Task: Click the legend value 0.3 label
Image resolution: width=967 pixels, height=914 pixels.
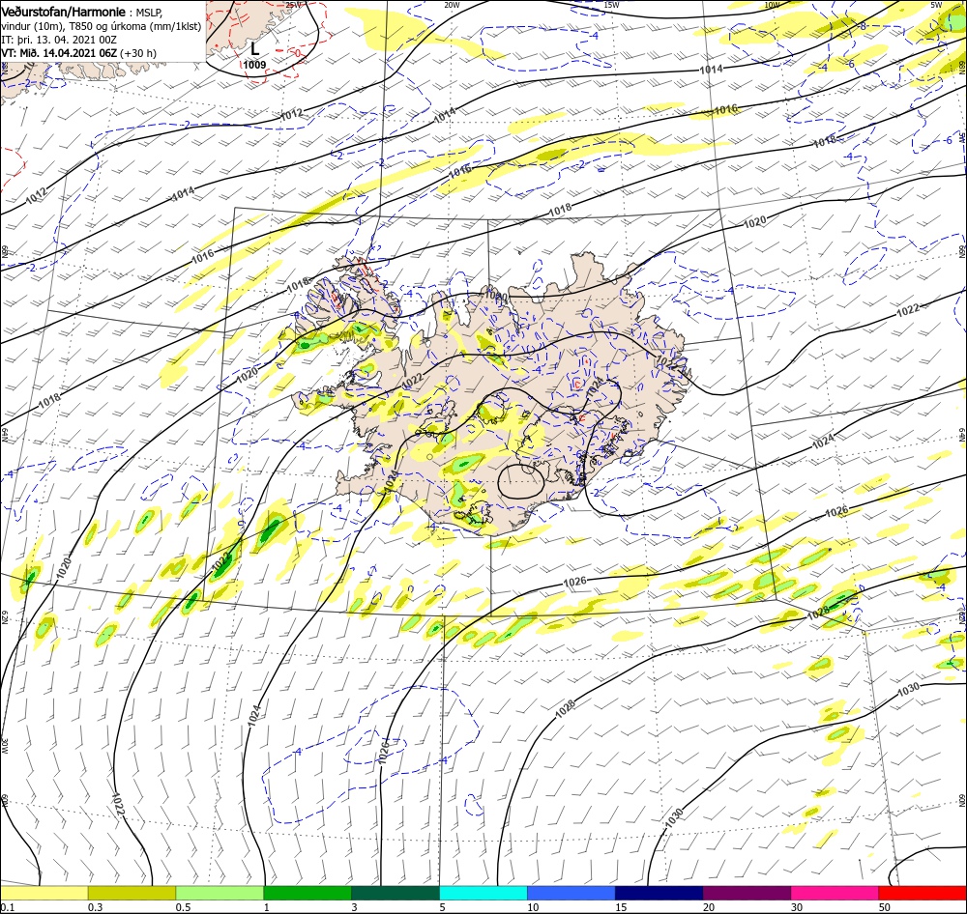Action: (x=96, y=907)
